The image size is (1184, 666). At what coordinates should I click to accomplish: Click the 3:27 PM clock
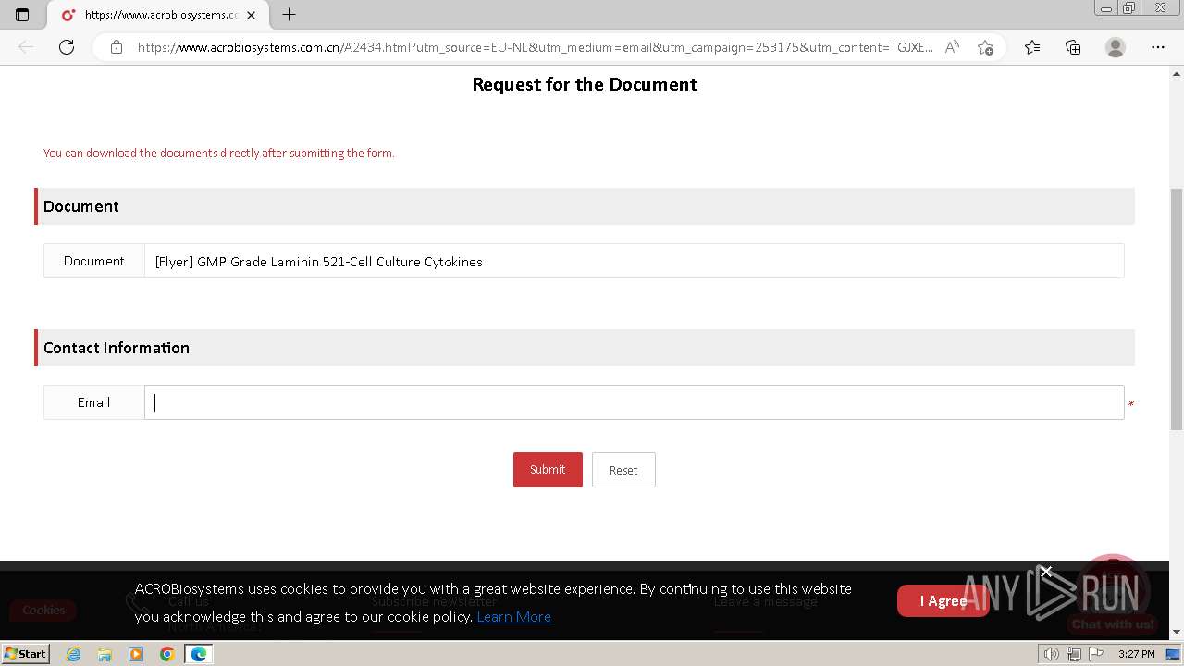click(1136, 654)
